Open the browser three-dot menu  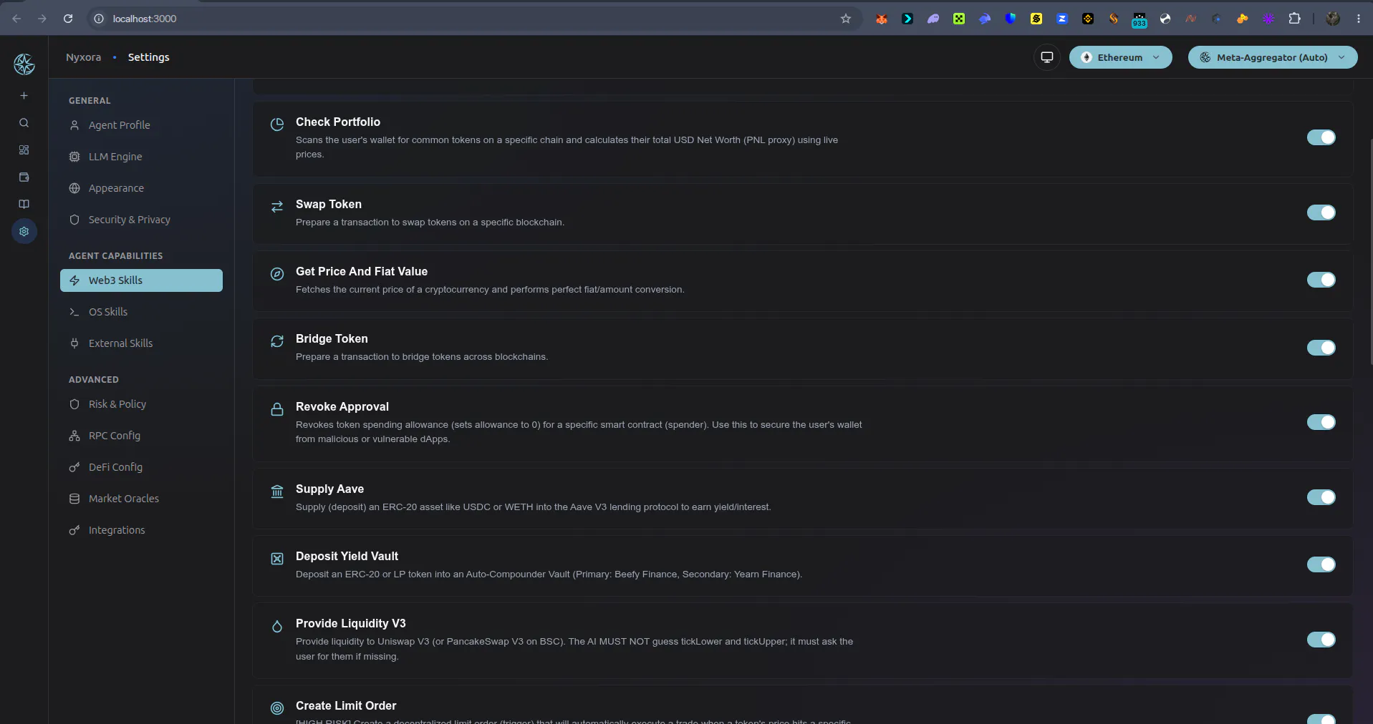point(1358,19)
